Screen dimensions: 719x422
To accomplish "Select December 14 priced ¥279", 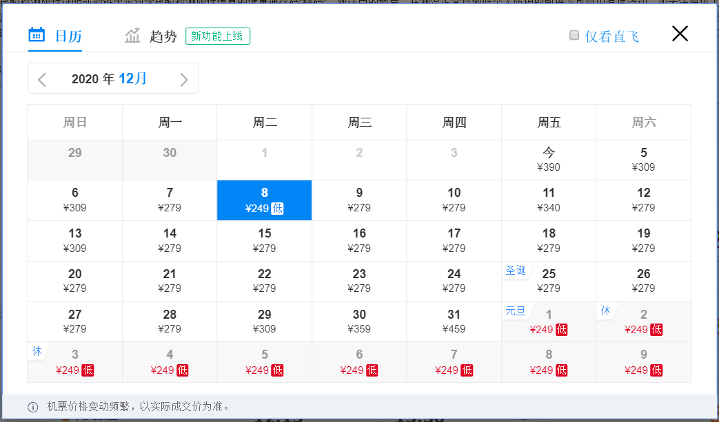I will [170, 241].
